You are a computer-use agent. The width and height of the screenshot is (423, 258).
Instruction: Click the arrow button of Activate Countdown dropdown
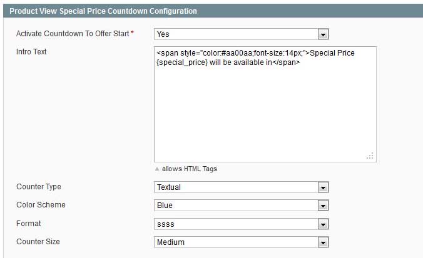(323, 34)
